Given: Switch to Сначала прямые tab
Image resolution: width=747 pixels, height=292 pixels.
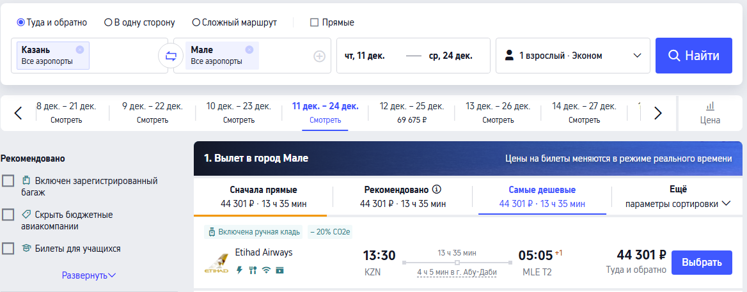Looking at the screenshot, I should [263, 197].
